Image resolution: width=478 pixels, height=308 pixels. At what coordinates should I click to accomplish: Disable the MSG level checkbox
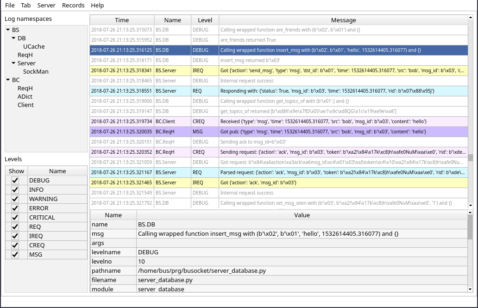pyautogui.click(x=15, y=255)
